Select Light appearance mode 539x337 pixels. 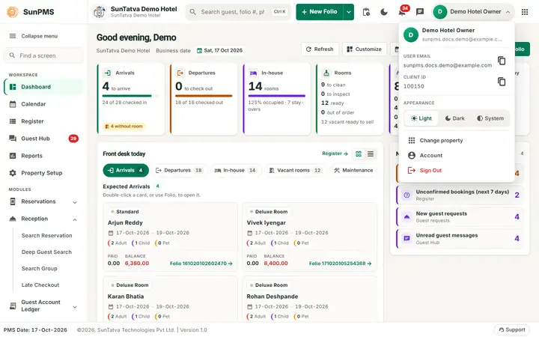(x=421, y=118)
